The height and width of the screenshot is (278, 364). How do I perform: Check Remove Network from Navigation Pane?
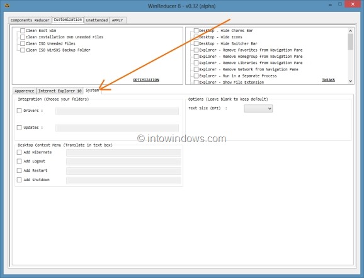(x=196, y=69)
